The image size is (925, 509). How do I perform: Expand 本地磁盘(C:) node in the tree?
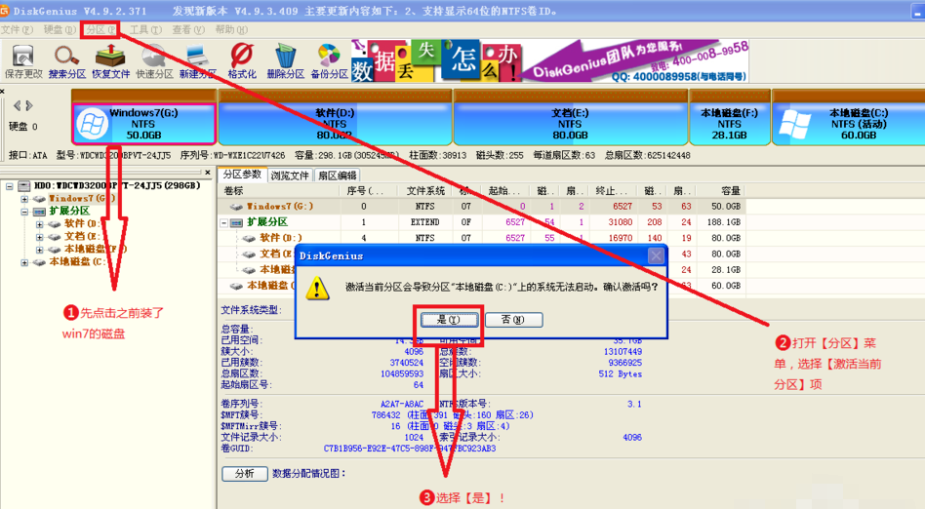(x=24, y=262)
